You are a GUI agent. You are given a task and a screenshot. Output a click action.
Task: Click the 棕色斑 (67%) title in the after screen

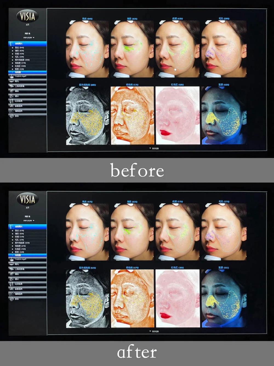(132, 268)
